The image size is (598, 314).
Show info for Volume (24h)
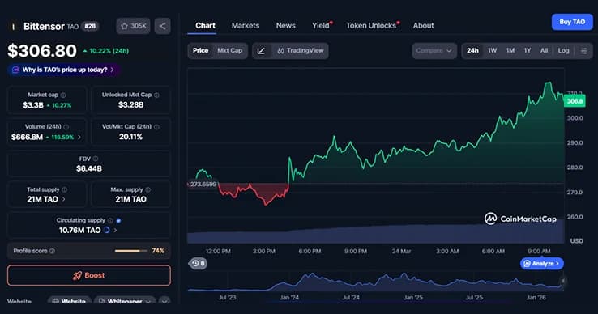(x=66, y=127)
